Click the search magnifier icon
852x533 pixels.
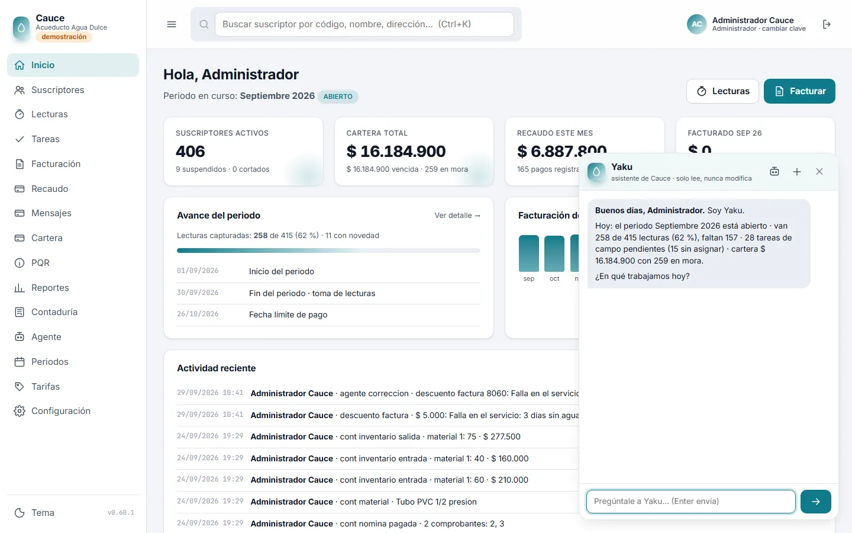point(204,24)
